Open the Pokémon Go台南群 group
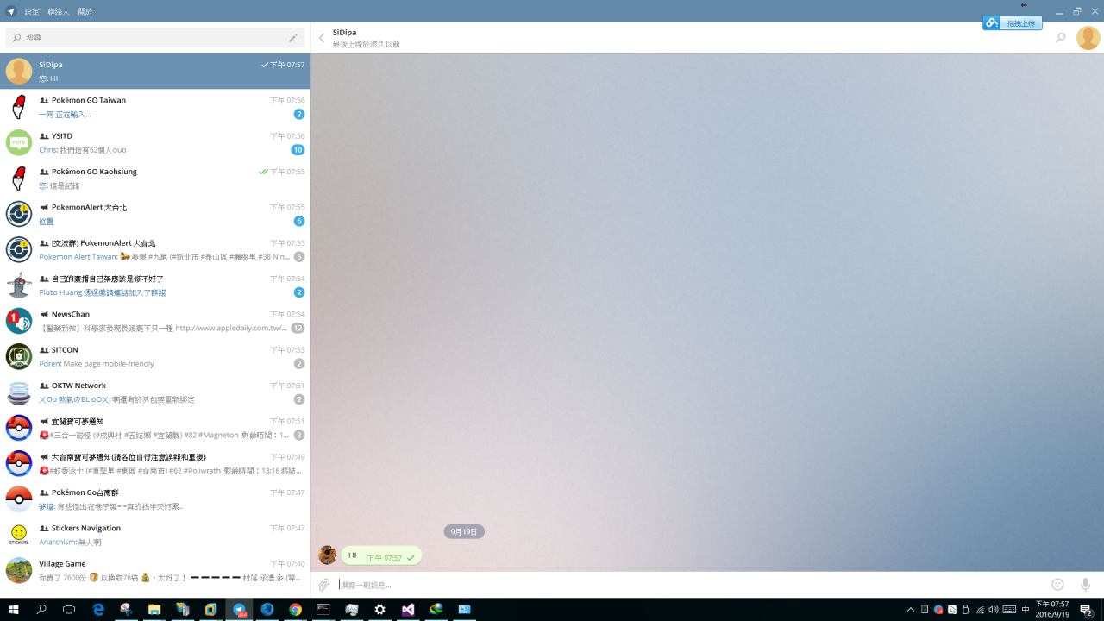This screenshot has height=621, width=1104. pyautogui.click(x=155, y=499)
